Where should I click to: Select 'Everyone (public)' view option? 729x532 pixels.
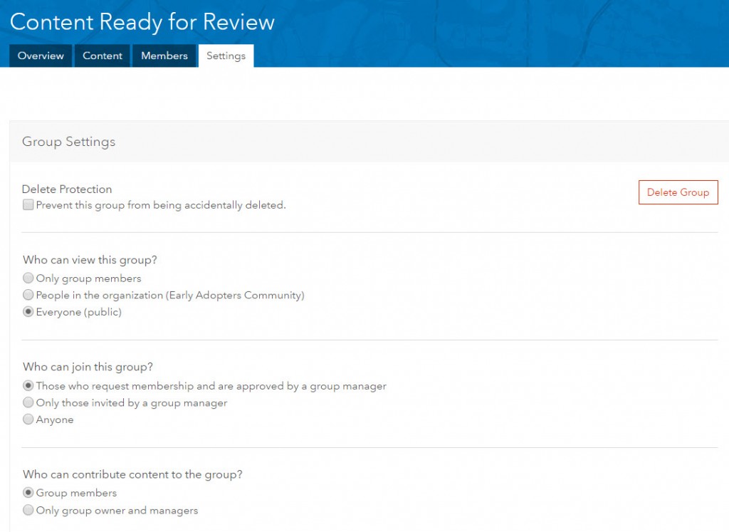coord(28,311)
